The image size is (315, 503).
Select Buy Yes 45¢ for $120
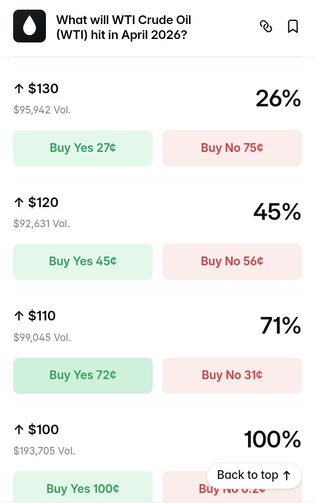83,261
